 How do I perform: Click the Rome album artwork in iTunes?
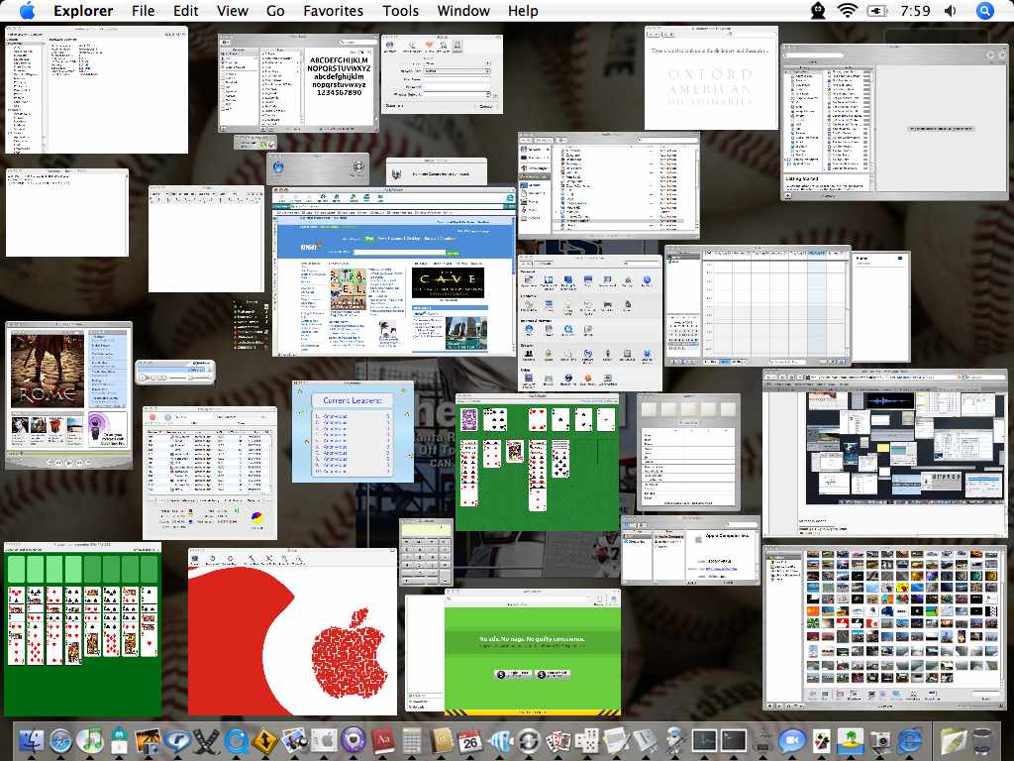(48, 371)
